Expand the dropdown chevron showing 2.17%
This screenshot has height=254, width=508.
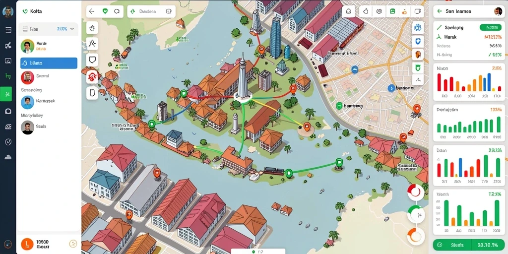point(72,29)
